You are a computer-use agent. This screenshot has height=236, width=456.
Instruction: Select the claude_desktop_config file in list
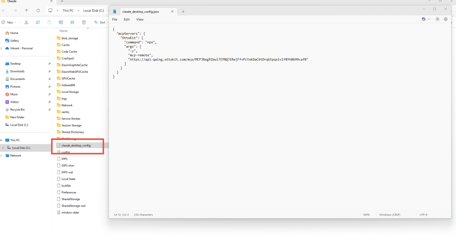click(76, 145)
